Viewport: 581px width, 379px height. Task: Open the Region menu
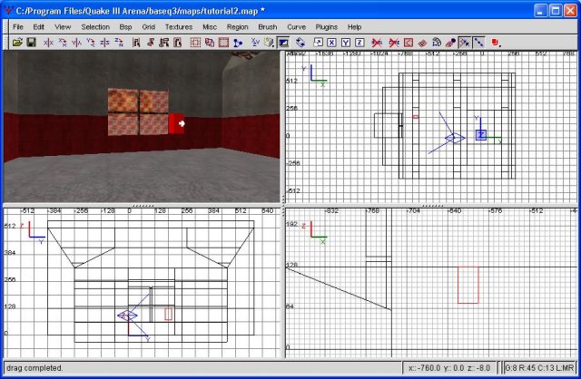click(x=238, y=27)
